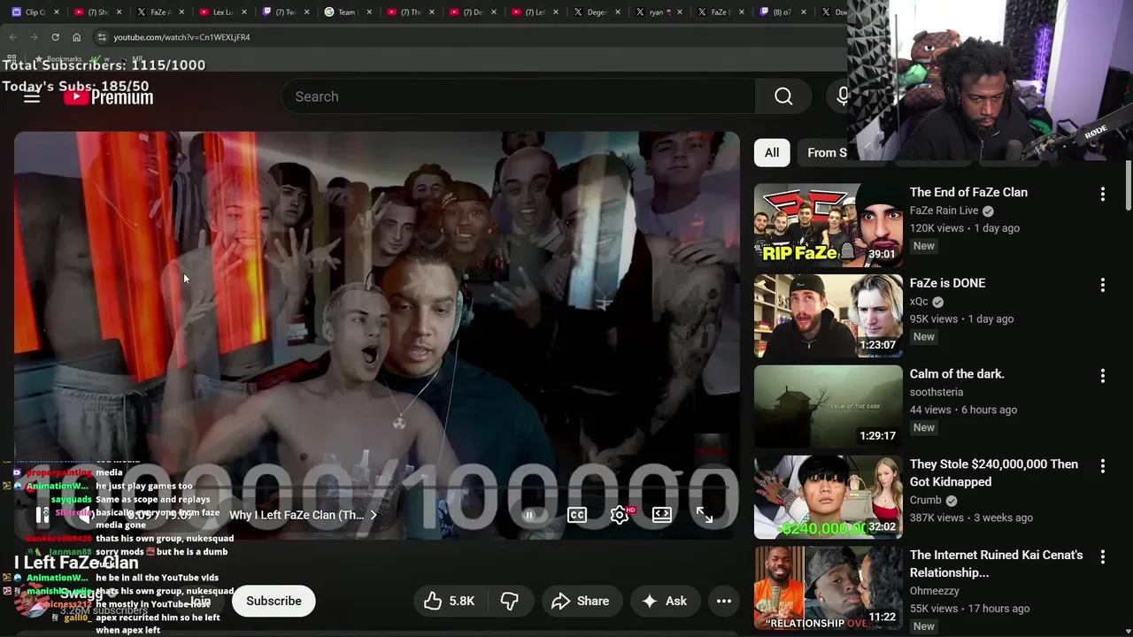
Task: Open The End of FaZe Clan thumbnail
Action: pos(829,225)
